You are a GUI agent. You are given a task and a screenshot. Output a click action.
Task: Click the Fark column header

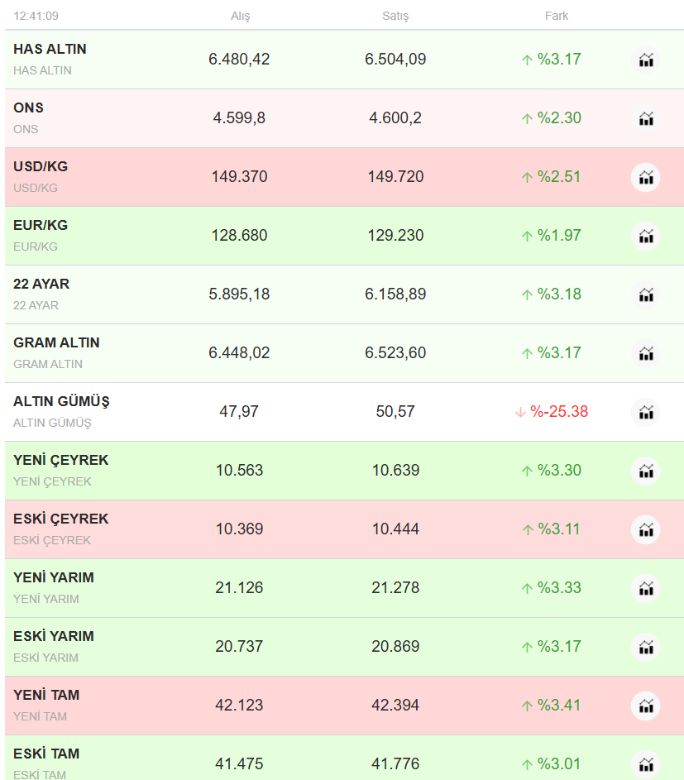pos(557,16)
